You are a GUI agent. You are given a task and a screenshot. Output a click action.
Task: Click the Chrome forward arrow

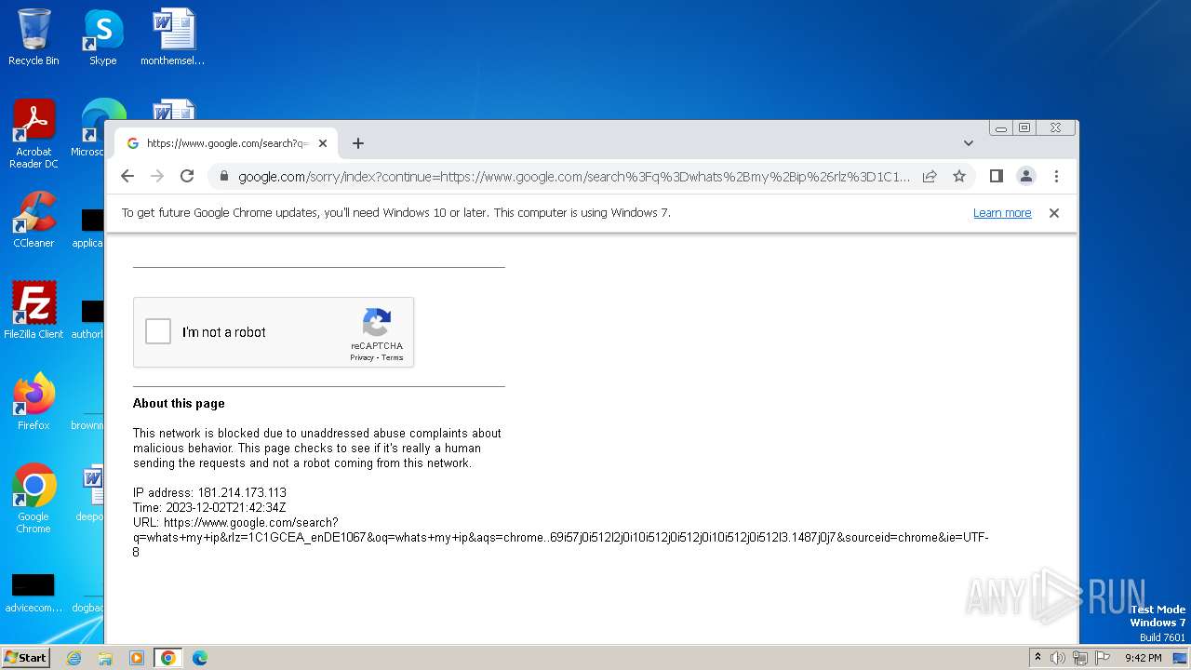click(x=157, y=176)
